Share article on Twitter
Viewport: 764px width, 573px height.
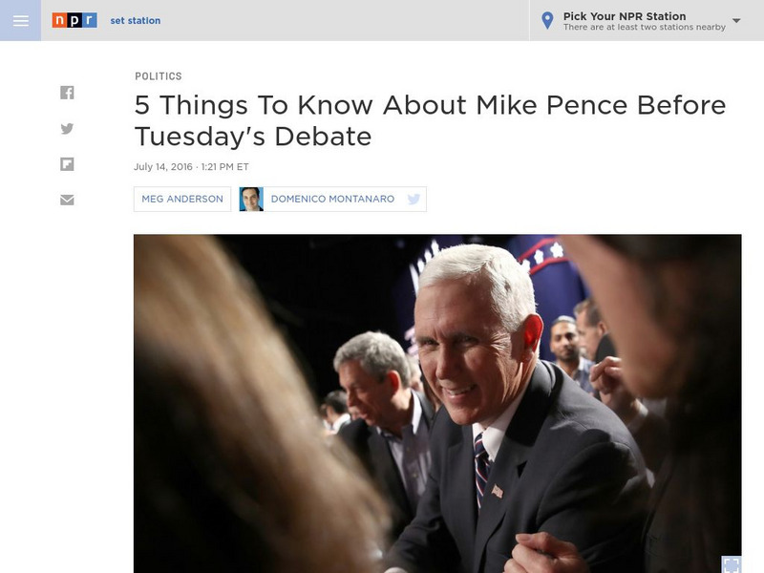point(67,129)
